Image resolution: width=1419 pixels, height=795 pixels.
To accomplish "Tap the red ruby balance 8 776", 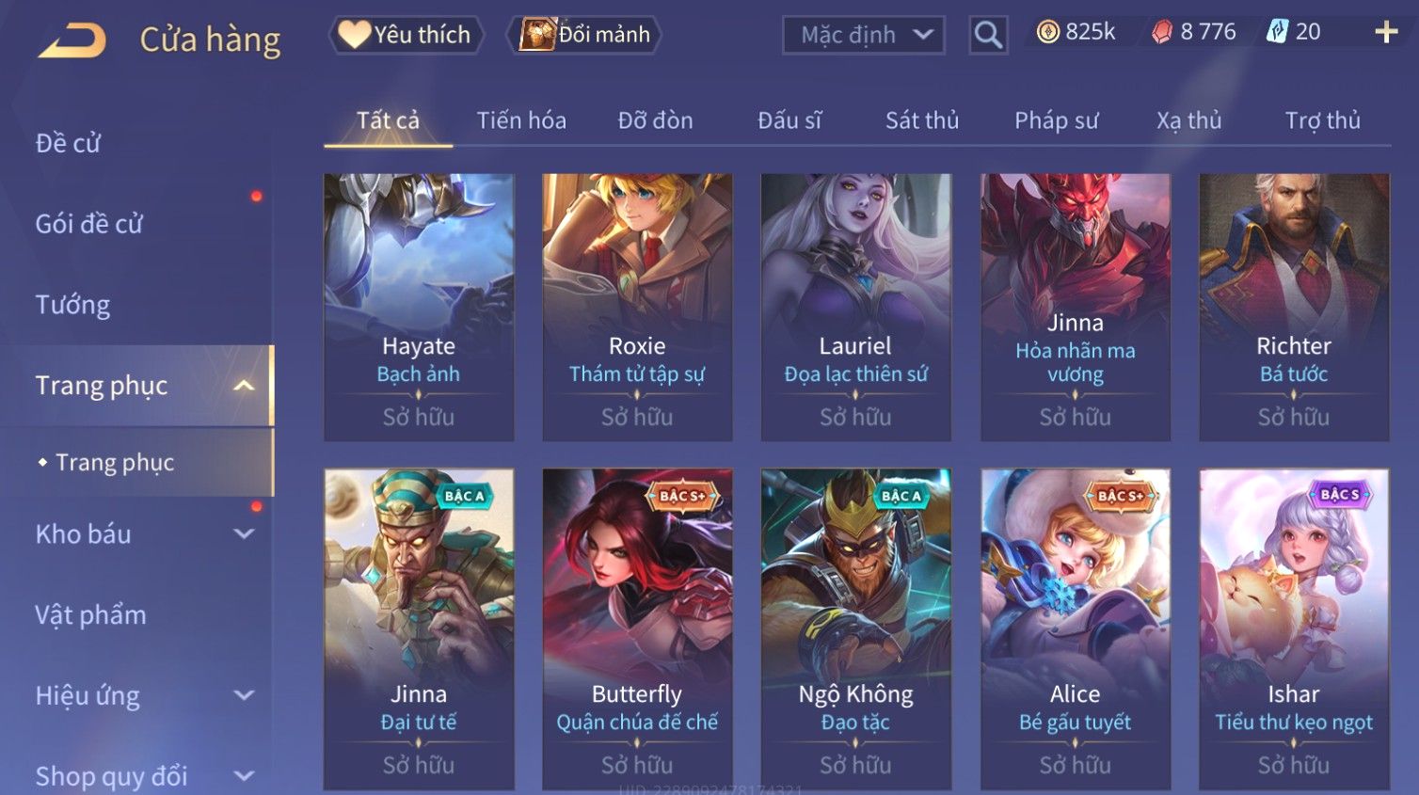I will tap(1194, 32).
